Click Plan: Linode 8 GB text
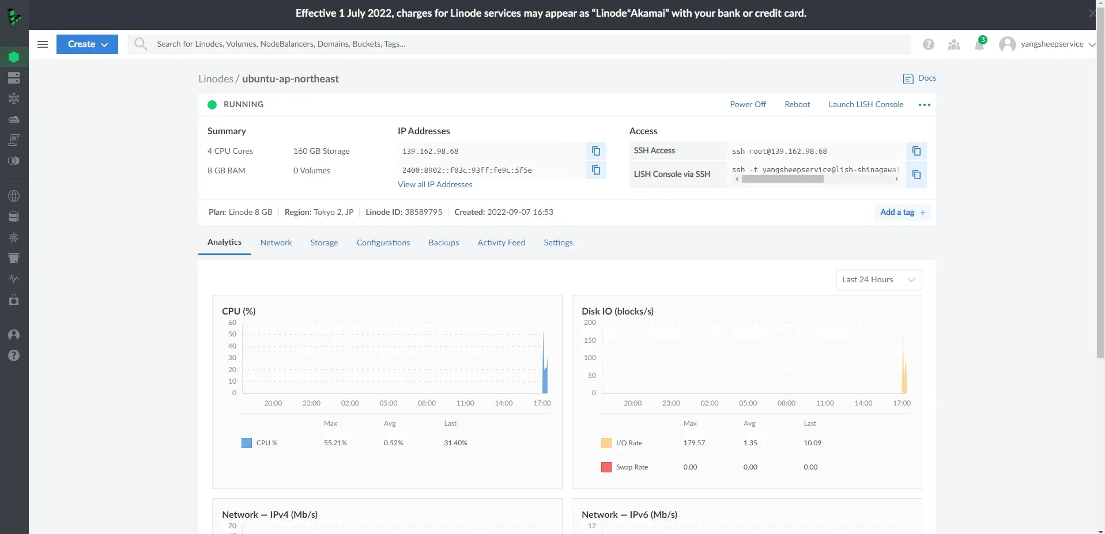Image resolution: width=1105 pixels, height=534 pixels. [240, 213]
